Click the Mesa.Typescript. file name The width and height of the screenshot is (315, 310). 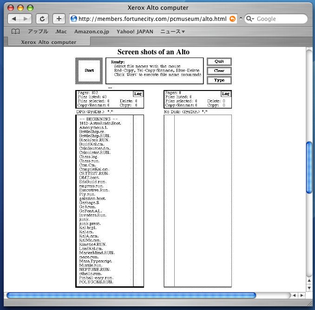pyautogui.click(x=96, y=261)
